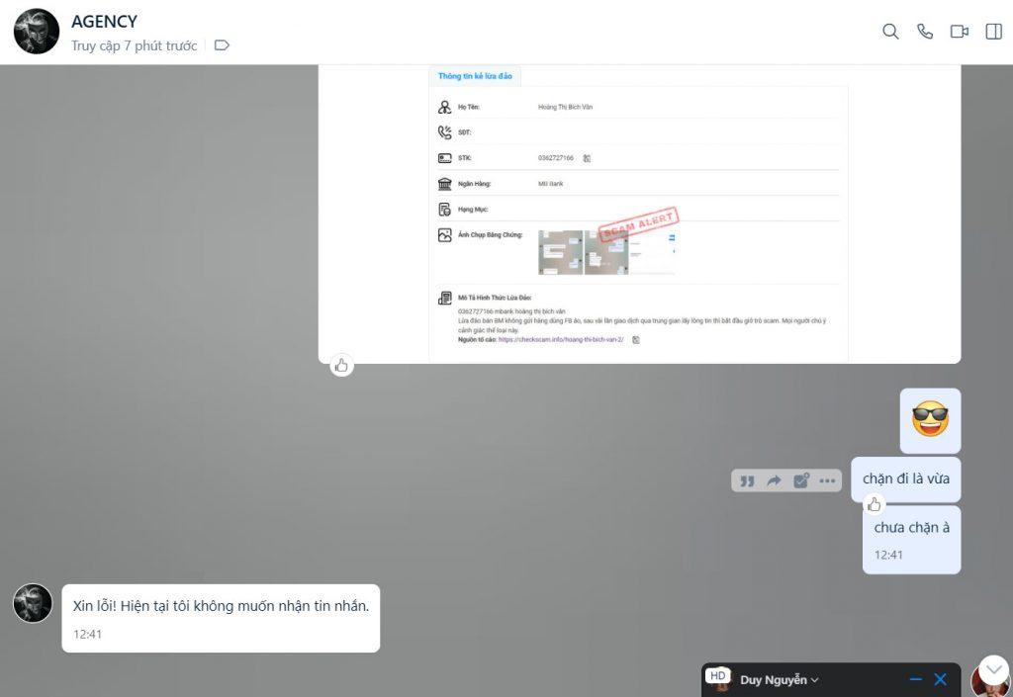The width and height of the screenshot is (1013, 697).
Task: Click sender avatar beside "Xin lỗi!" message
Action: [x=33, y=603]
